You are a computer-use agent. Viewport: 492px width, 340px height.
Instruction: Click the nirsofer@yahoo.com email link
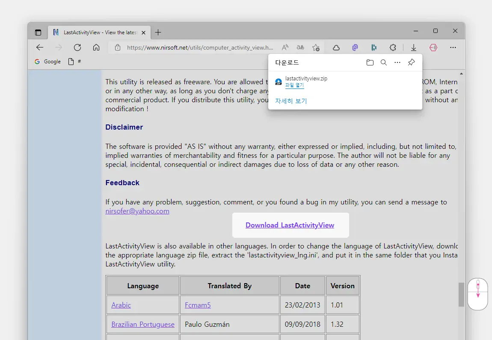[137, 211]
